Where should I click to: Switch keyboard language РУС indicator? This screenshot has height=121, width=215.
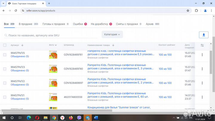click(x=191, y=118)
